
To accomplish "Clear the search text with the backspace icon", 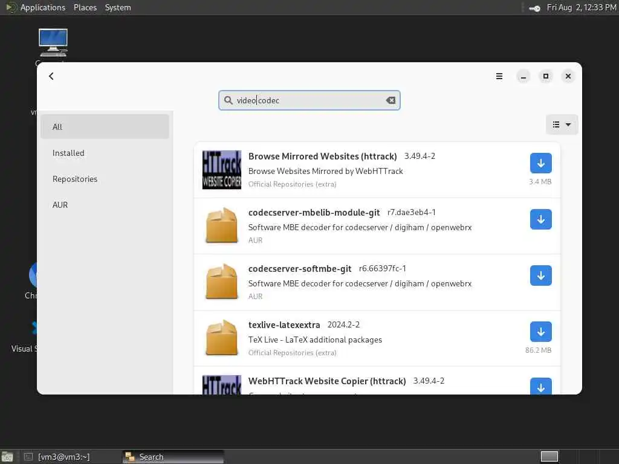I will click(x=391, y=100).
